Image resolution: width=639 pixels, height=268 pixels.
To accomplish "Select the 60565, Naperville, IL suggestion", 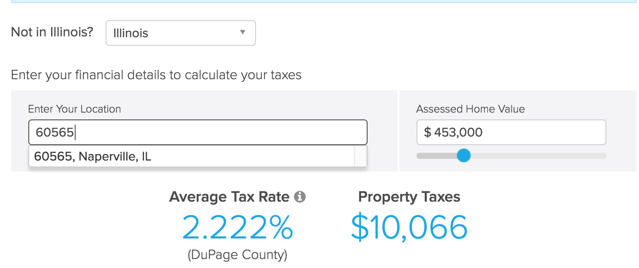I will 94,156.
